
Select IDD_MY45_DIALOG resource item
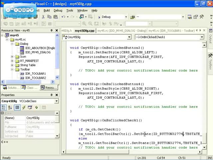pyautogui.click(x=38, y=52)
